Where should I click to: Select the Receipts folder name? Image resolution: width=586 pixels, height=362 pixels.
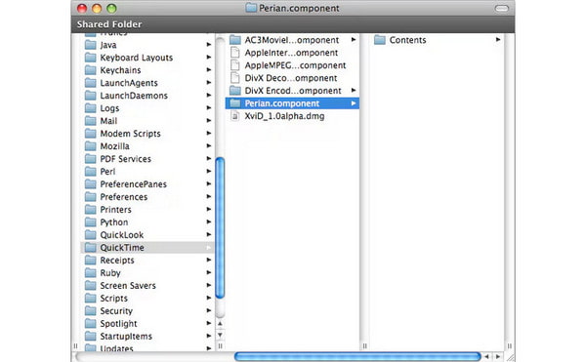point(117,261)
